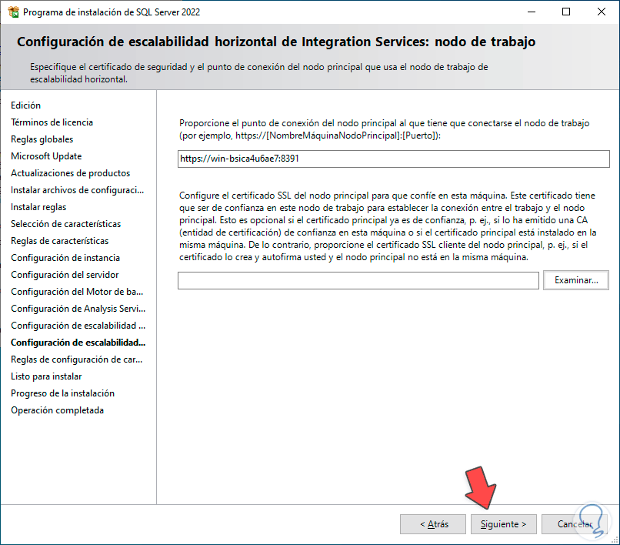Select Operación completada step
Image resolution: width=620 pixels, height=545 pixels.
(58, 410)
